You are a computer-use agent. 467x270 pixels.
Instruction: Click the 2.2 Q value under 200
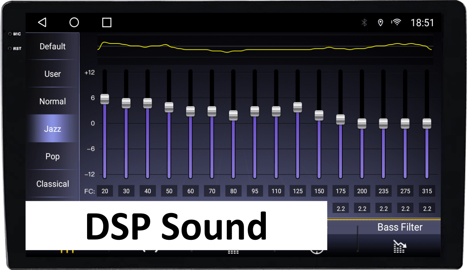pos(362,209)
